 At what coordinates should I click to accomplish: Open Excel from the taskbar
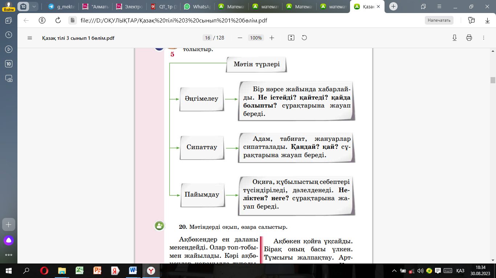click(x=80, y=270)
